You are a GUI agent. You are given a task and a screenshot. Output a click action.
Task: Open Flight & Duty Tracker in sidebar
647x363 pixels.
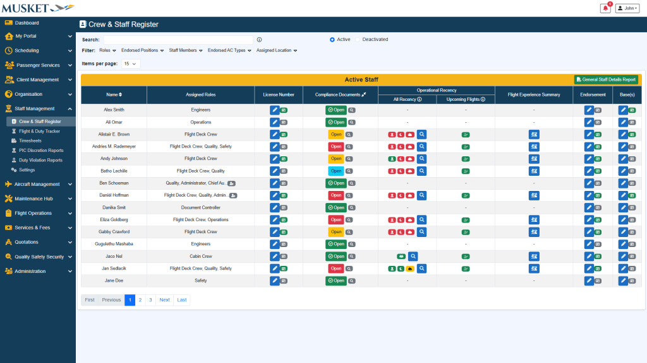click(x=39, y=131)
